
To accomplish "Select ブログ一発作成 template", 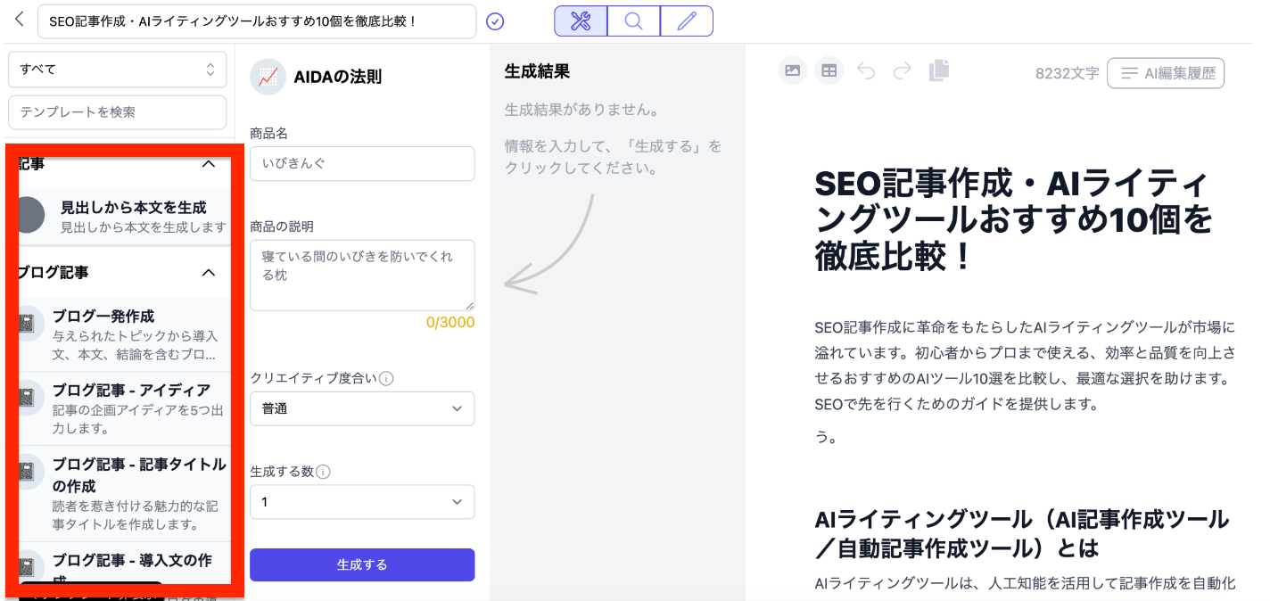I will coord(124,334).
